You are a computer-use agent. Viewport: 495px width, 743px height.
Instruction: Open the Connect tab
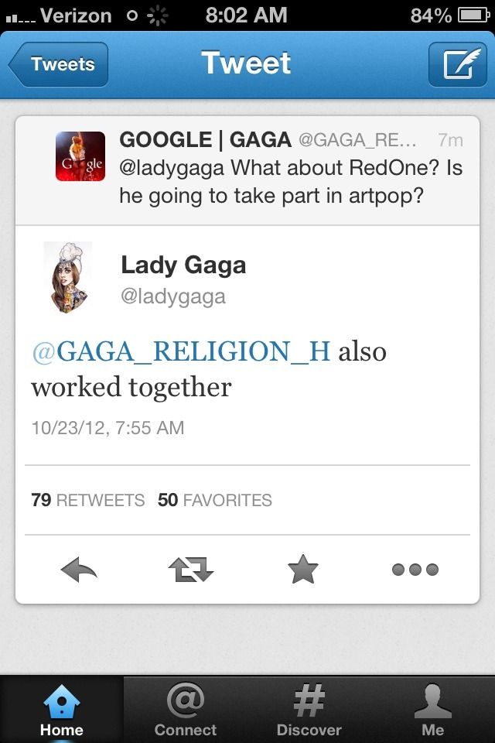pos(185,710)
